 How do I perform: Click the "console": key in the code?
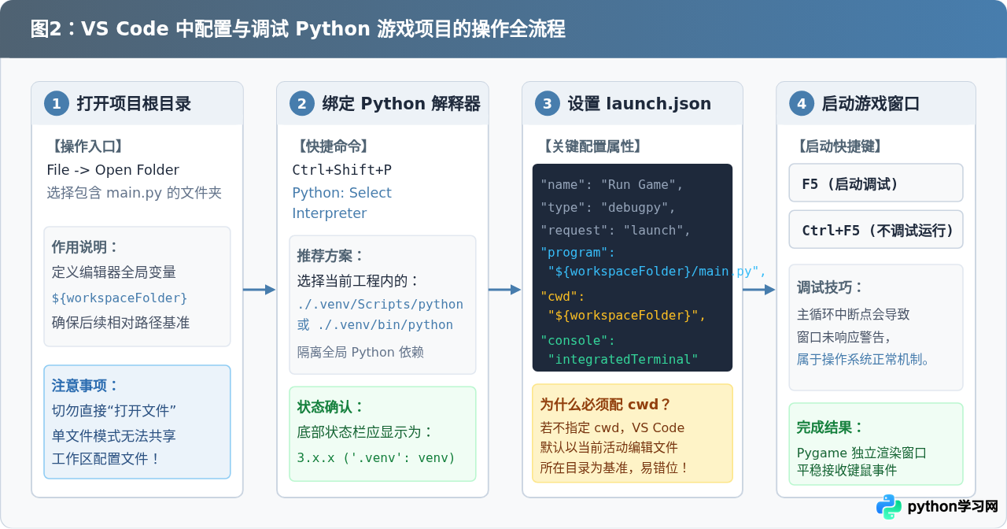pos(577,341)
